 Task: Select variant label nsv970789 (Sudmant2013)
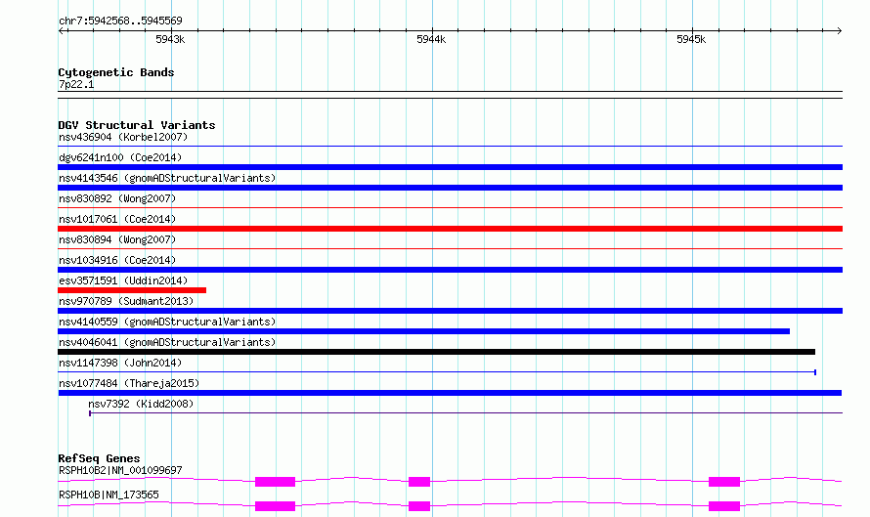tap(126, 301)
